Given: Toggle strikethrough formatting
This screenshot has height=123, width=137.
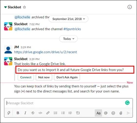Looking at the screenshot, I should coord(33,113).
